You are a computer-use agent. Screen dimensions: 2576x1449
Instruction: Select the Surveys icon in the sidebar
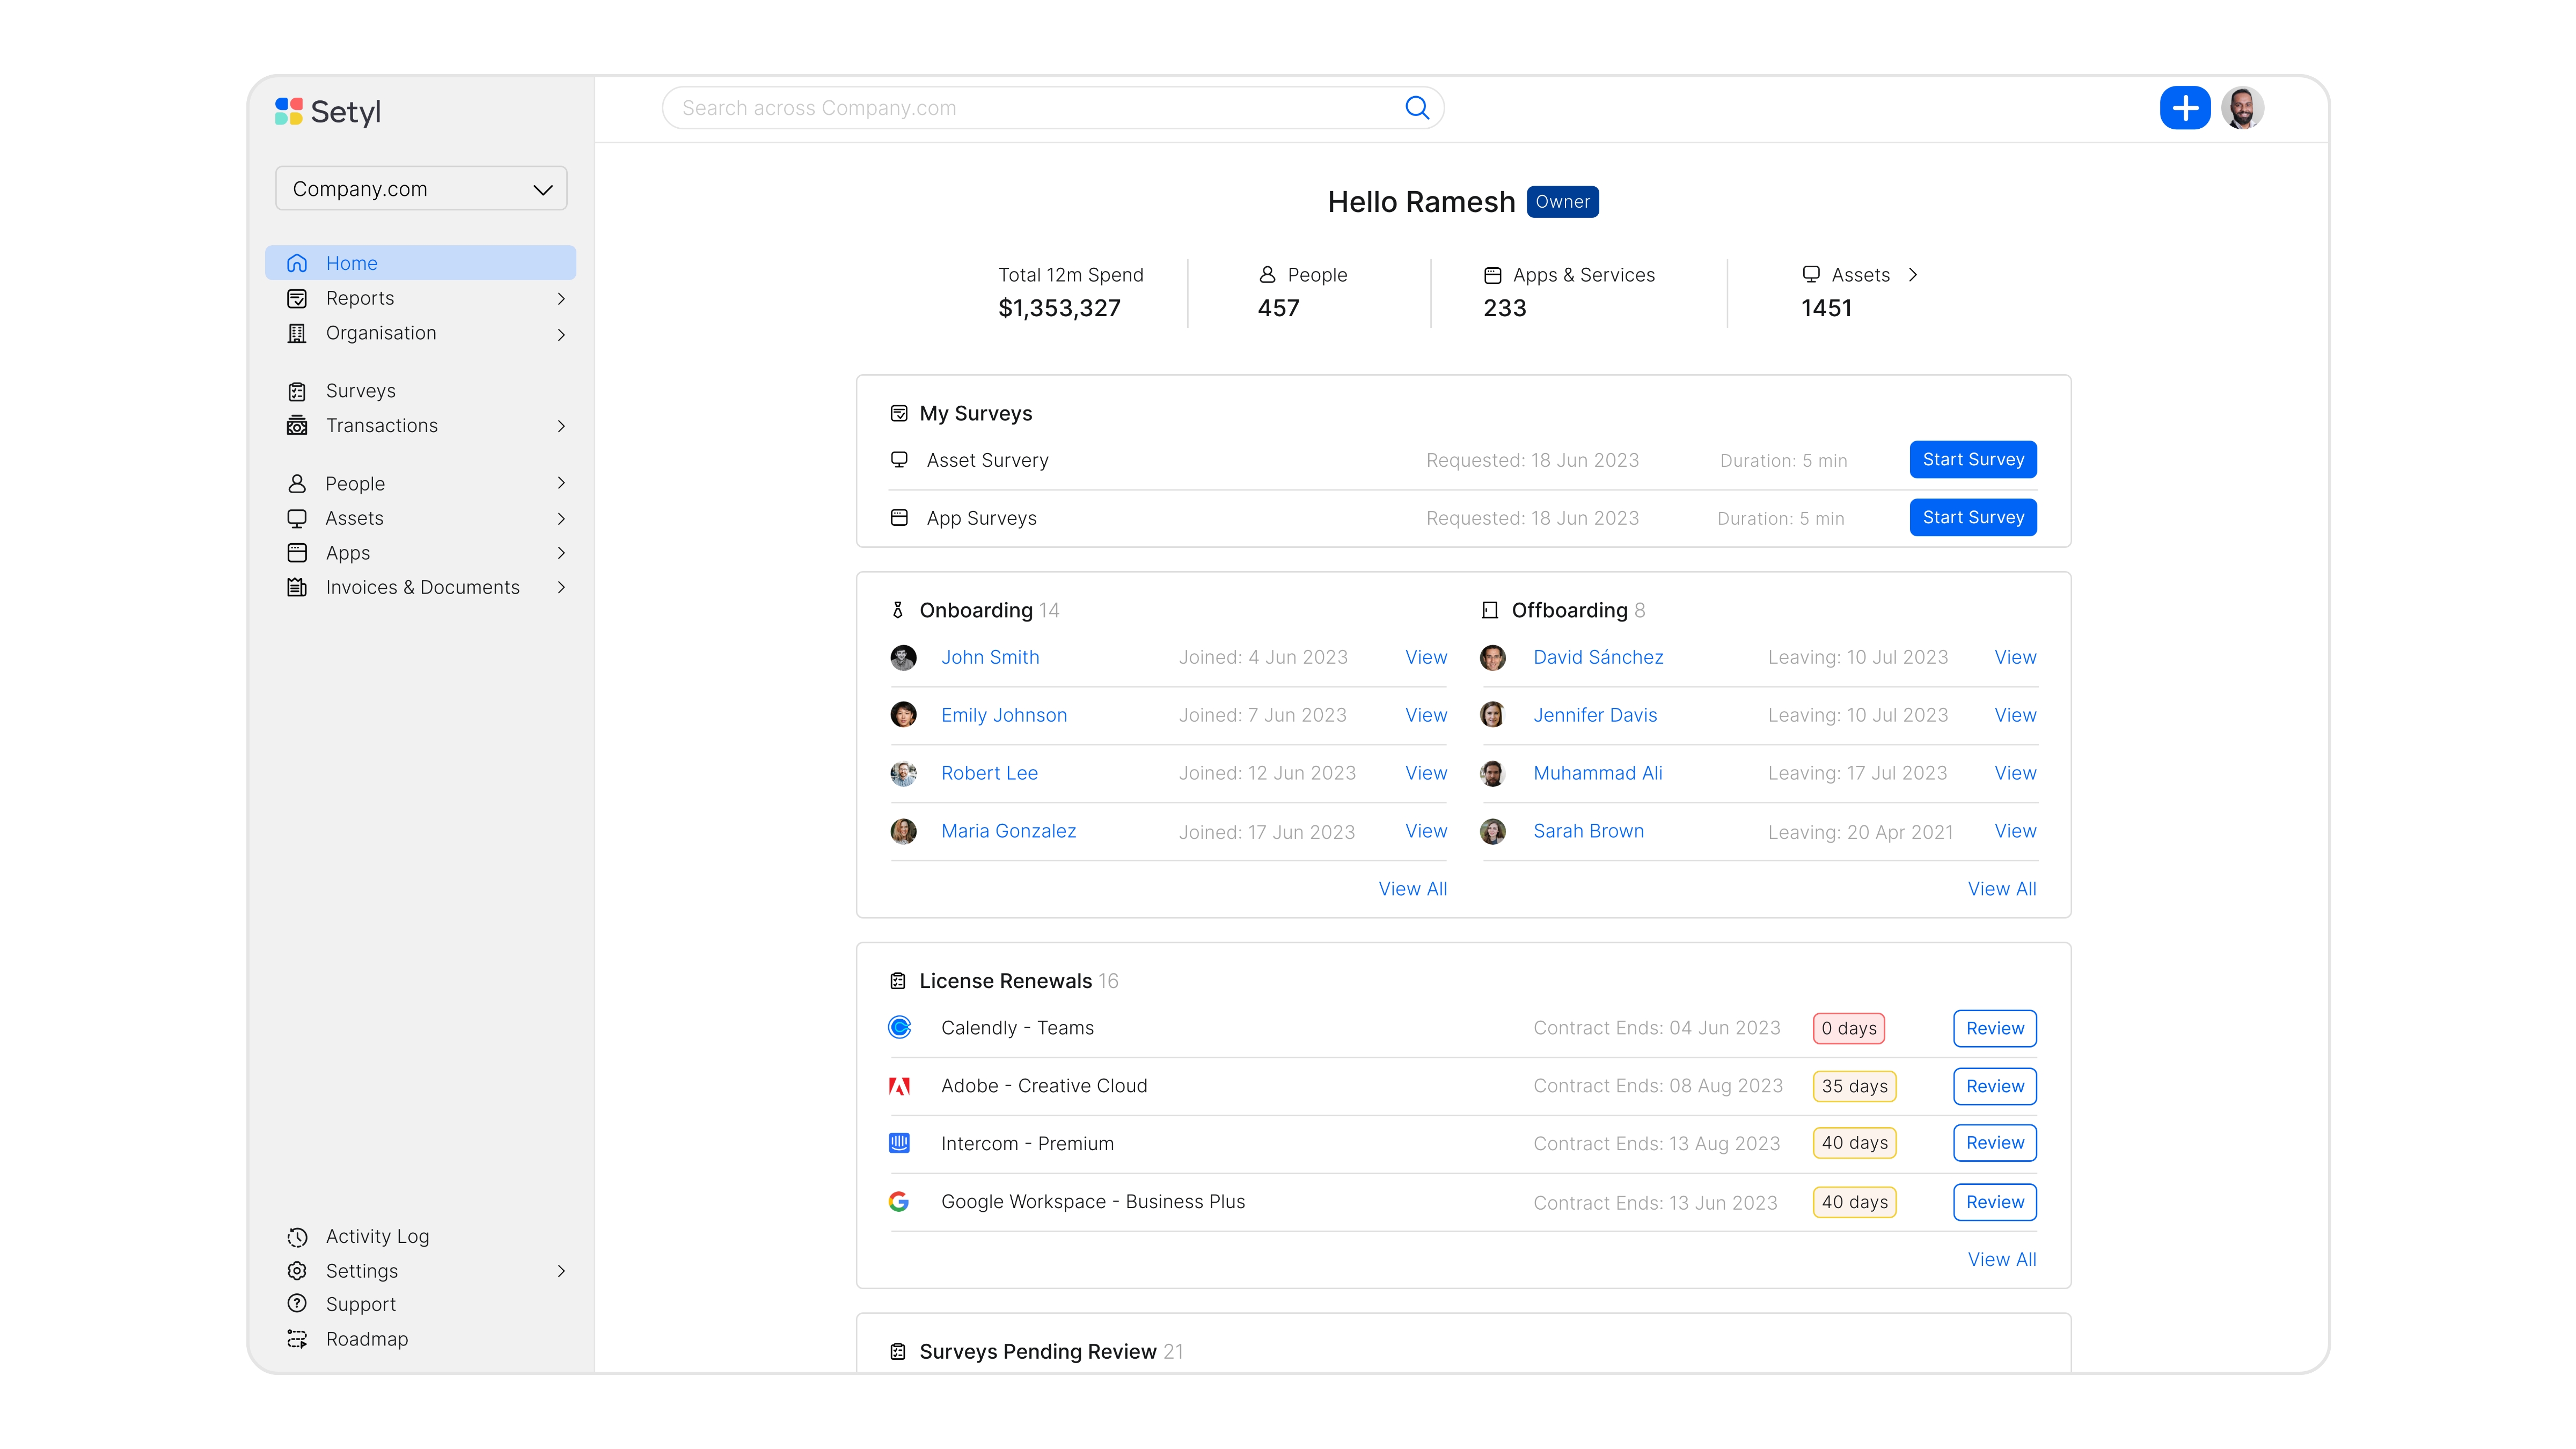297,390
